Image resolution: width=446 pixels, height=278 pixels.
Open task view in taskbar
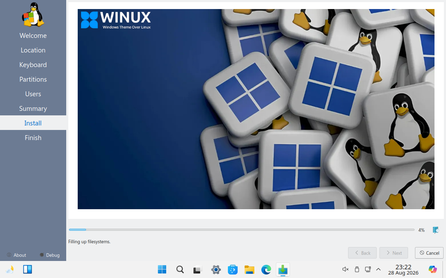(198, 269)
